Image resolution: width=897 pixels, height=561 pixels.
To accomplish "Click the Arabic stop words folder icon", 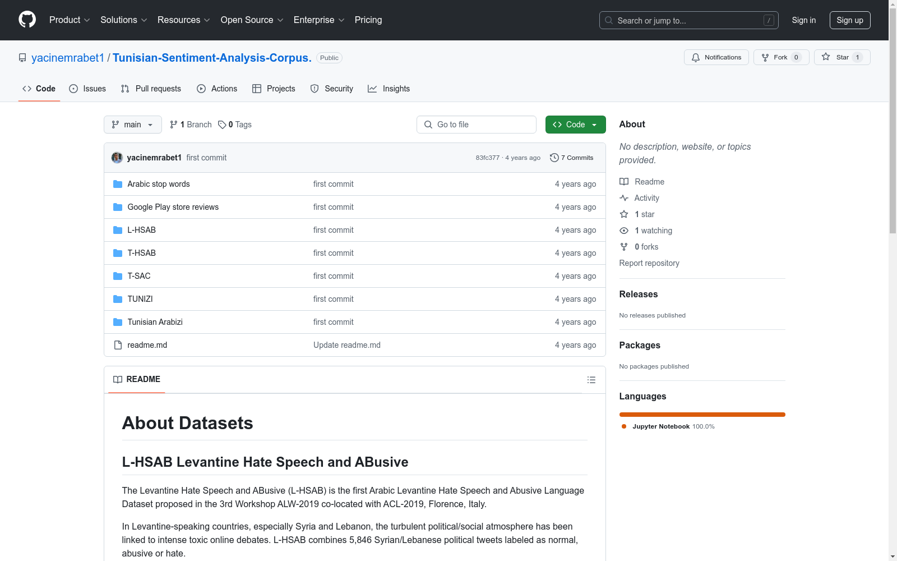I will [118, 184].
